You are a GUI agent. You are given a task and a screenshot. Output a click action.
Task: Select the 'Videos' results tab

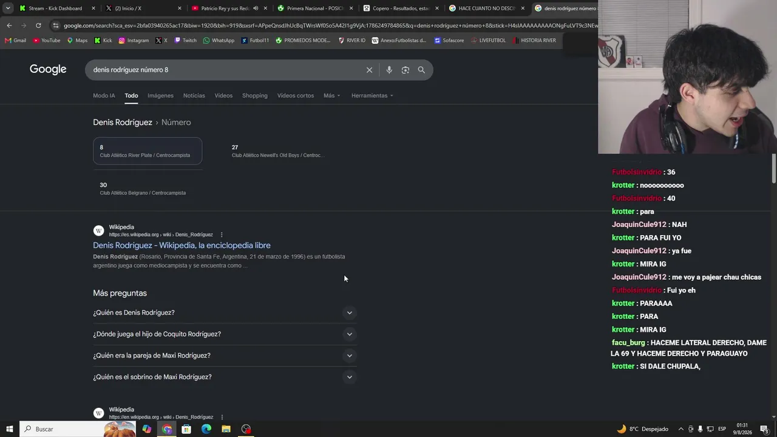coord(223,95)
